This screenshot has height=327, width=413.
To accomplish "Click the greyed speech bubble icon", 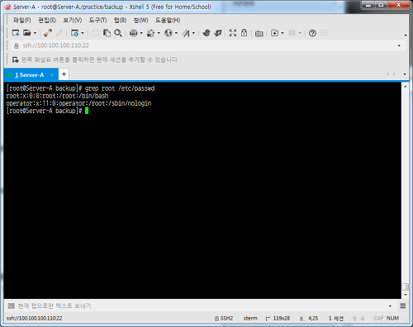I will (x=324, y=33).
